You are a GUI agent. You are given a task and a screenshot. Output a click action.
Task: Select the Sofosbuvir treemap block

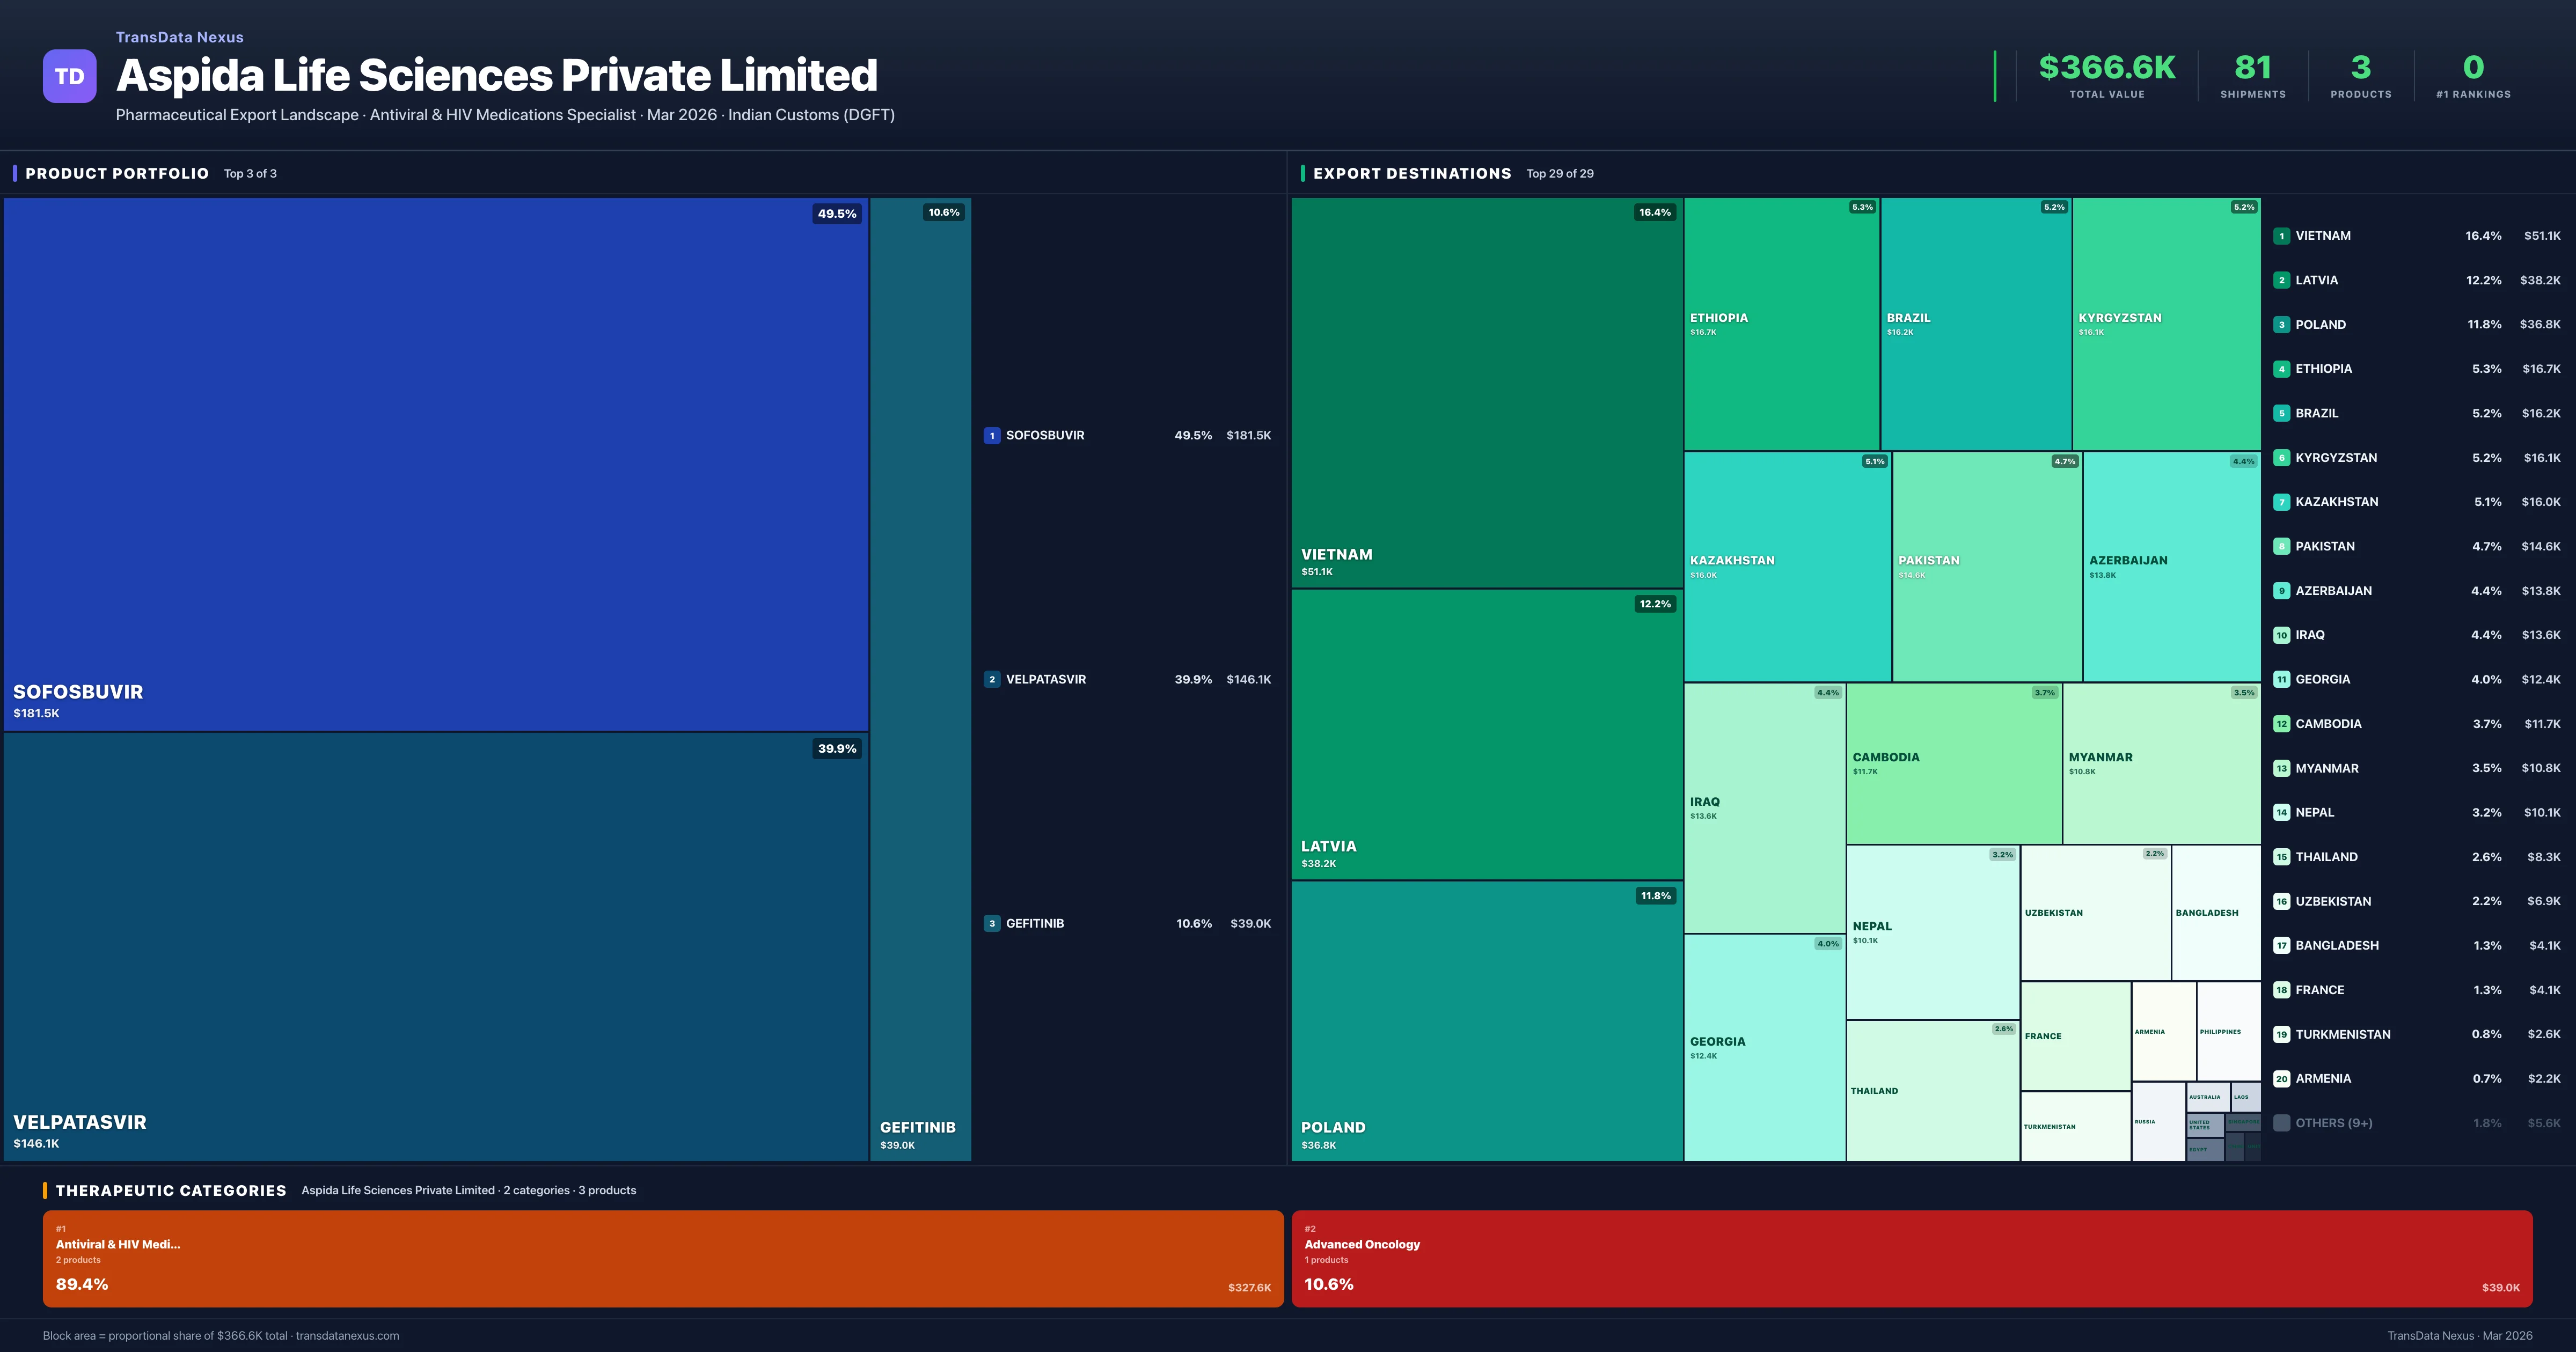435,464
